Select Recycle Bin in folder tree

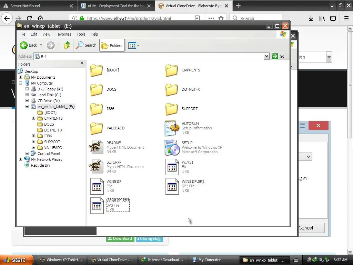tap(40, 165)
